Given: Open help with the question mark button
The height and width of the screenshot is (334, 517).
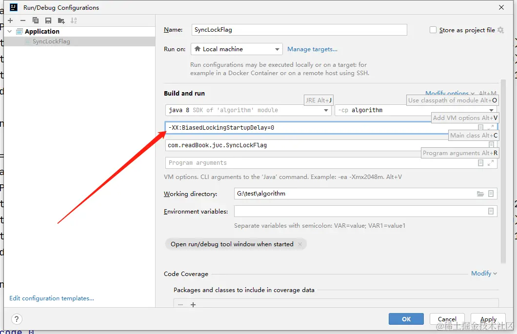Looking at the screenshot, I should tap(17, 319).
